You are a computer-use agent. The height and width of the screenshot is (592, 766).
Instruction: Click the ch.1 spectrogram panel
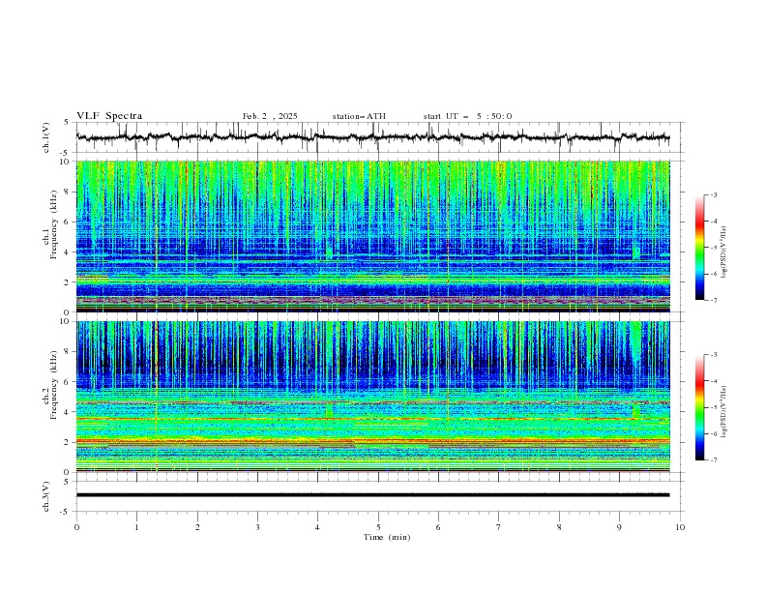click(x=373, y=236)
